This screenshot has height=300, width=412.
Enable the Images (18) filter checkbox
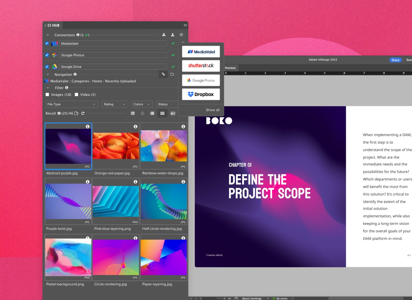click(x=47, y=94)
